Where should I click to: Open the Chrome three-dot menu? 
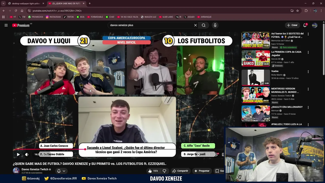pos(321,11)
